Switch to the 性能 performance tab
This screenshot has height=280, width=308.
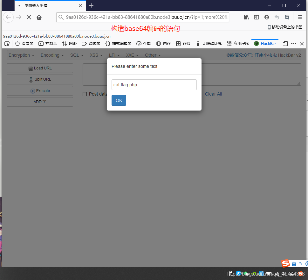[144, 44]
